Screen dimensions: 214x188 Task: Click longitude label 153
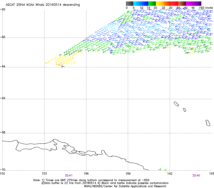[44, 173]
